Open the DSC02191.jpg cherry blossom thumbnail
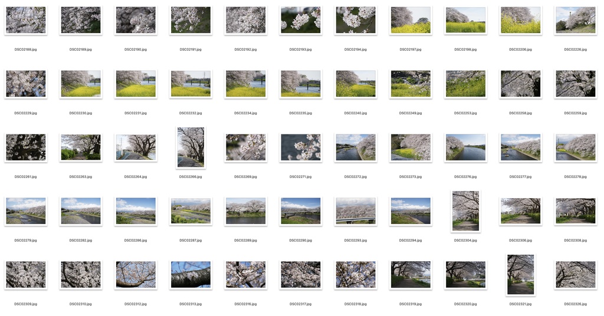The width and height of the screenshot is (604, 316). point(191,20)
